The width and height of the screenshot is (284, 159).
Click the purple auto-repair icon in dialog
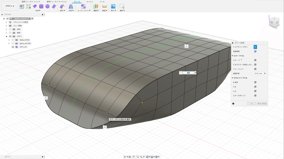coord(255,51)
